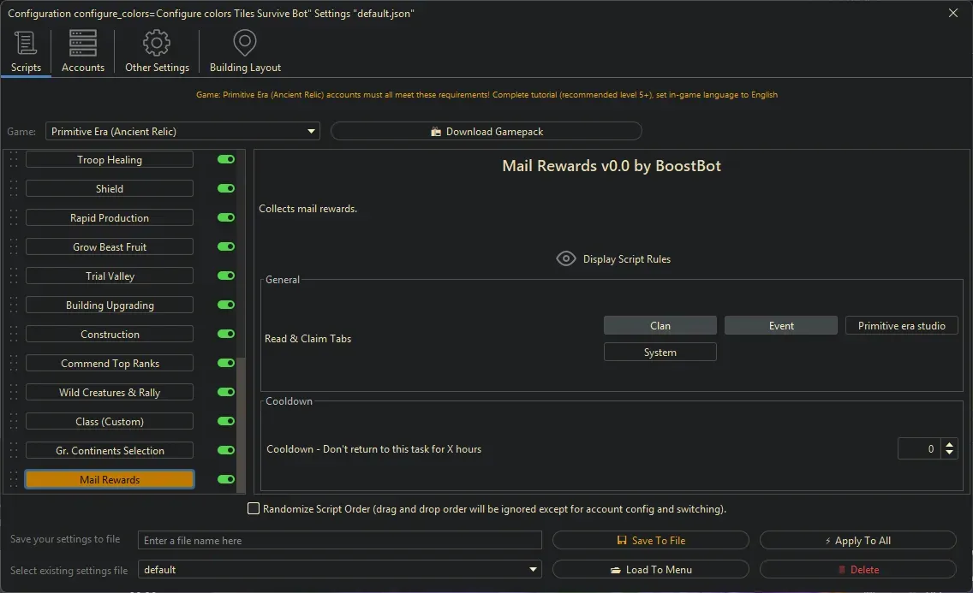
Task: Click the Display Script Rules eye icon
Action: (x=565, y=258)
